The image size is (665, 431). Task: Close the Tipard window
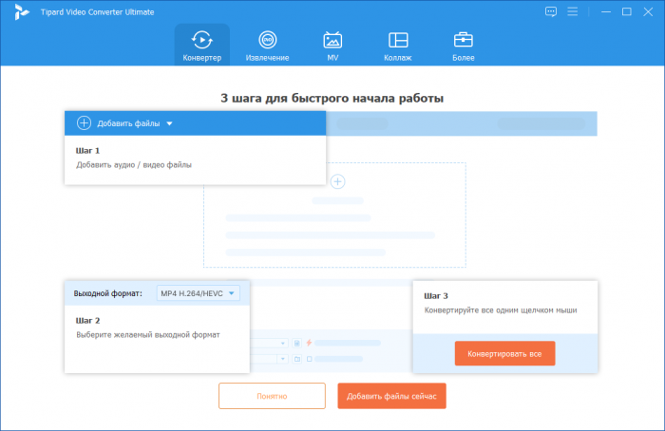648,11
